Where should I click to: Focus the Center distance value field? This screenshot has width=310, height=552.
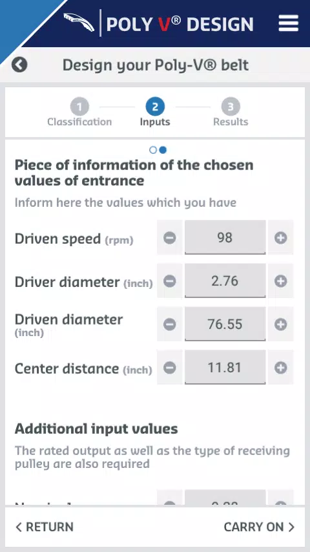(x=225, y=367)
